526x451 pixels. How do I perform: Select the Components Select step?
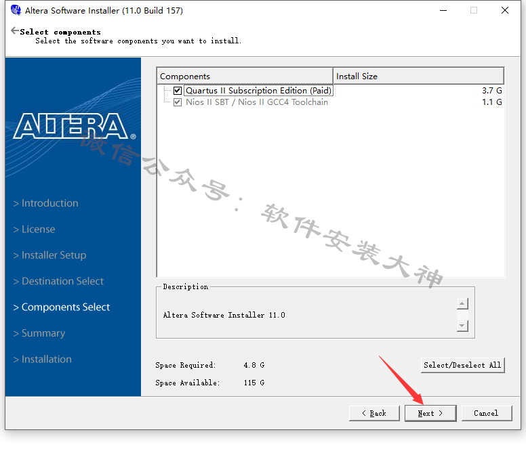click(62, 307)
